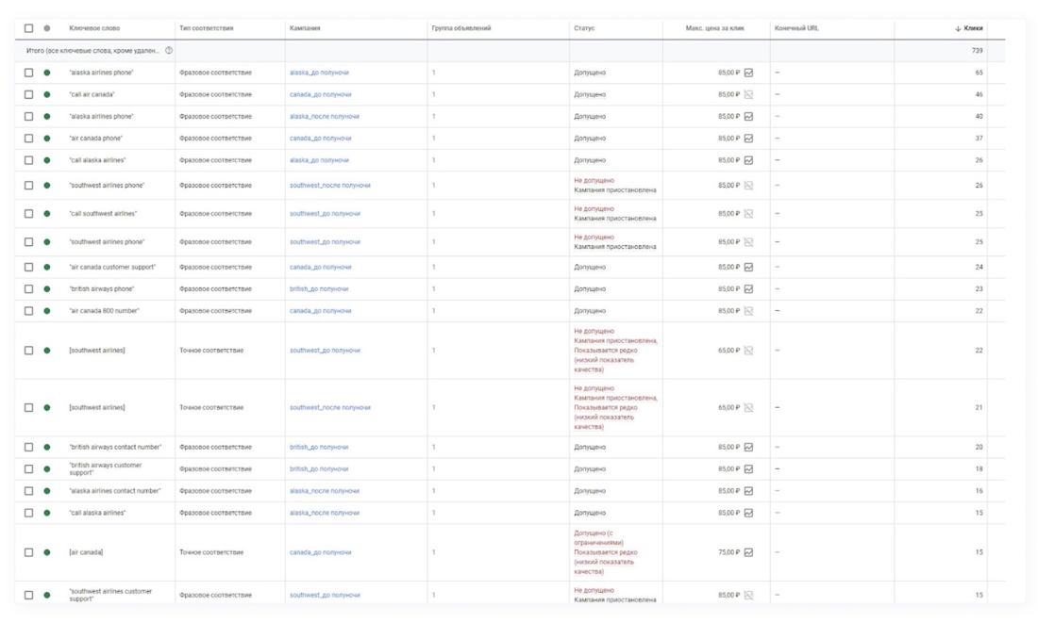Click keyword text "air canada 800 number"
Image resolution: width=1038 pixels, height=623 pixels.
click(x=104, y=311)
